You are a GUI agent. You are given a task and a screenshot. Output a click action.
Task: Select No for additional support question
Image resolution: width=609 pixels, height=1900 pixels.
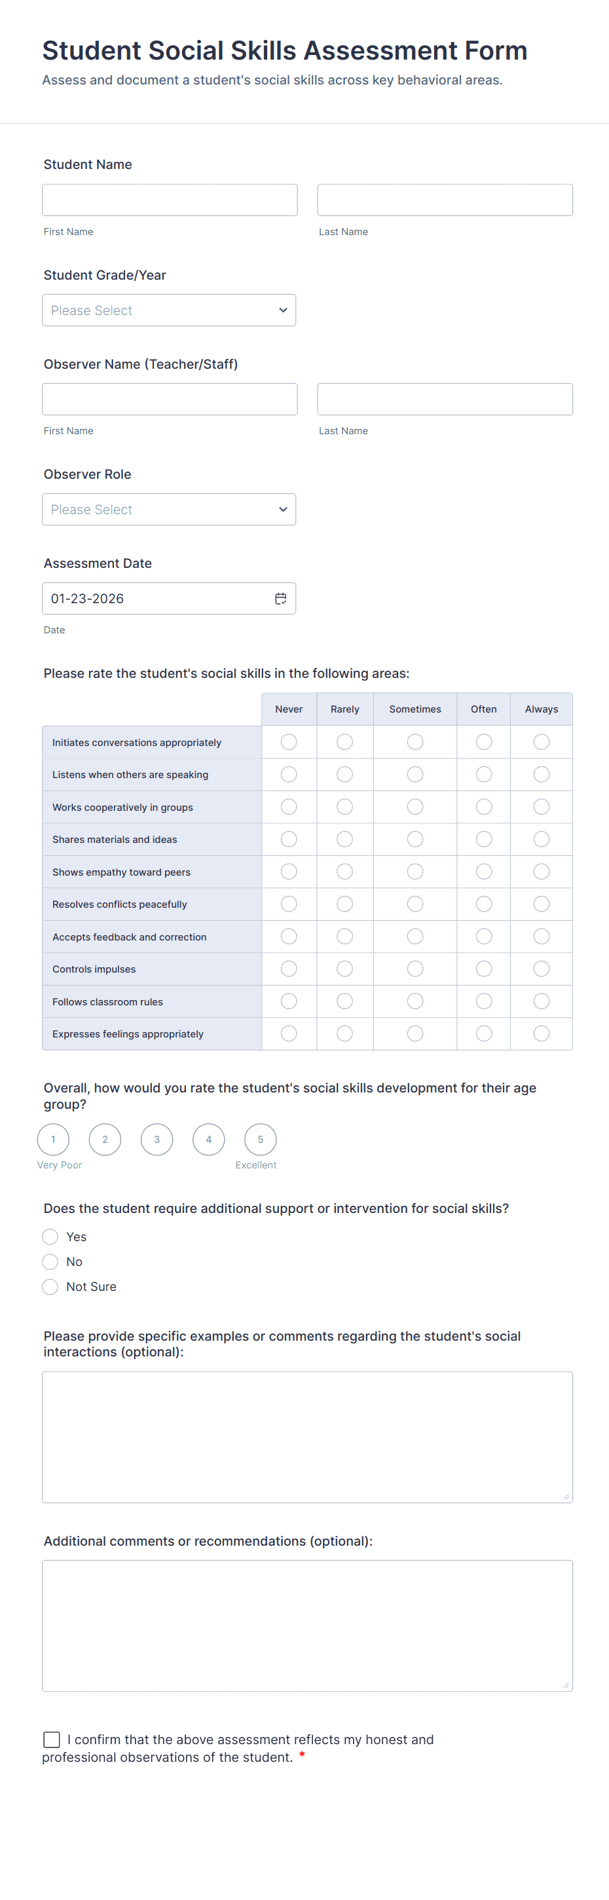49,1261
